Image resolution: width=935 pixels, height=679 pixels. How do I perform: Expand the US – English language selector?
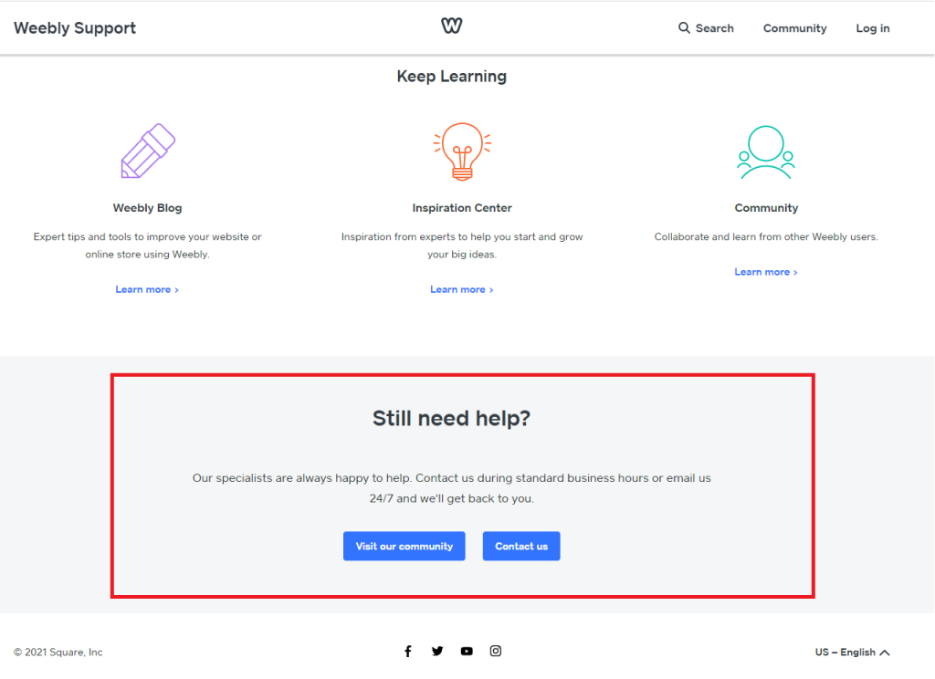(852, 653)
